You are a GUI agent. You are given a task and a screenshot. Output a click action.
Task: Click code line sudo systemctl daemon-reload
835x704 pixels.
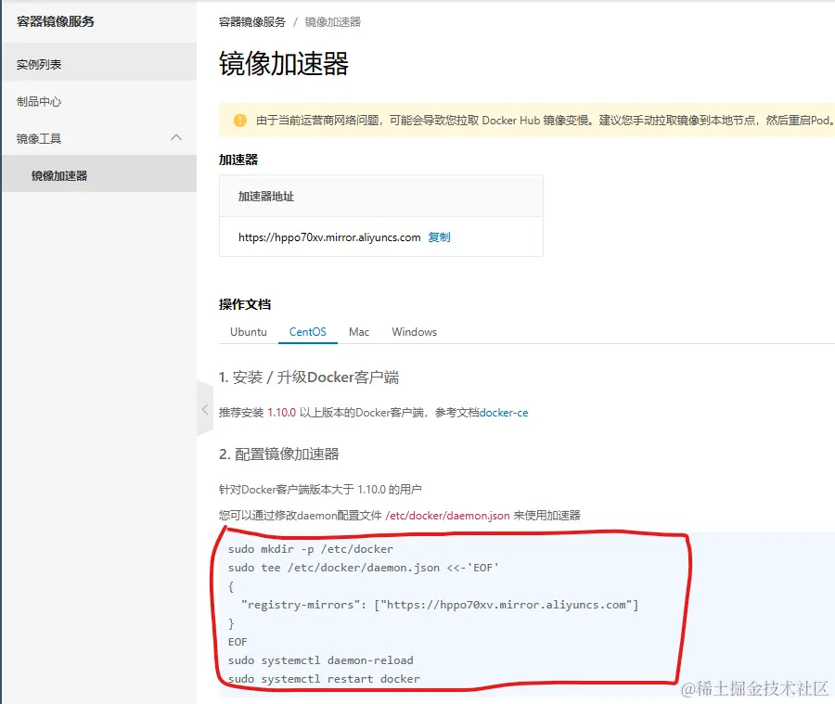(x=321, y=660)
